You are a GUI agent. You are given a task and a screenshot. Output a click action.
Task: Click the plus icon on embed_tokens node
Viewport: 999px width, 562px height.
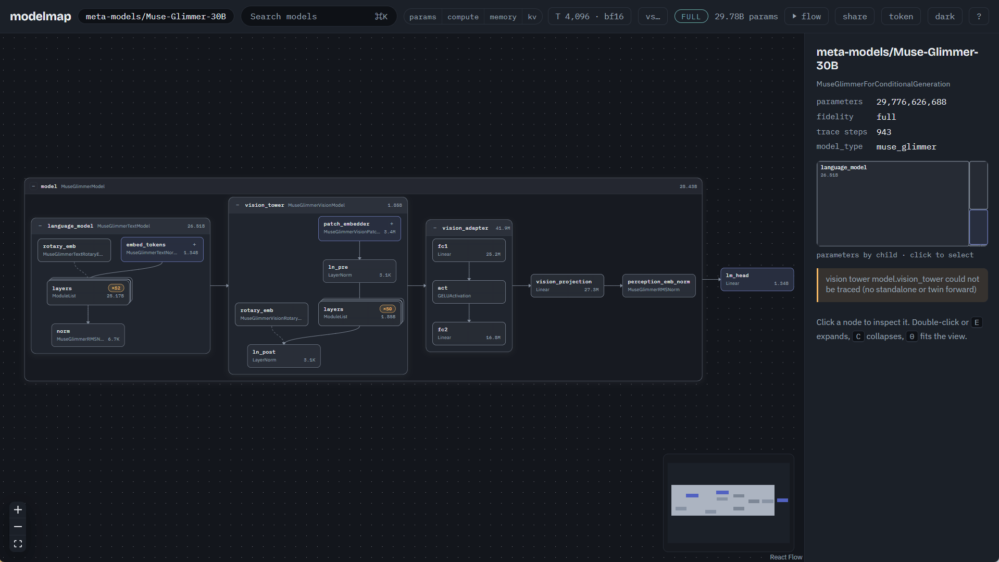tap(194, 244)
